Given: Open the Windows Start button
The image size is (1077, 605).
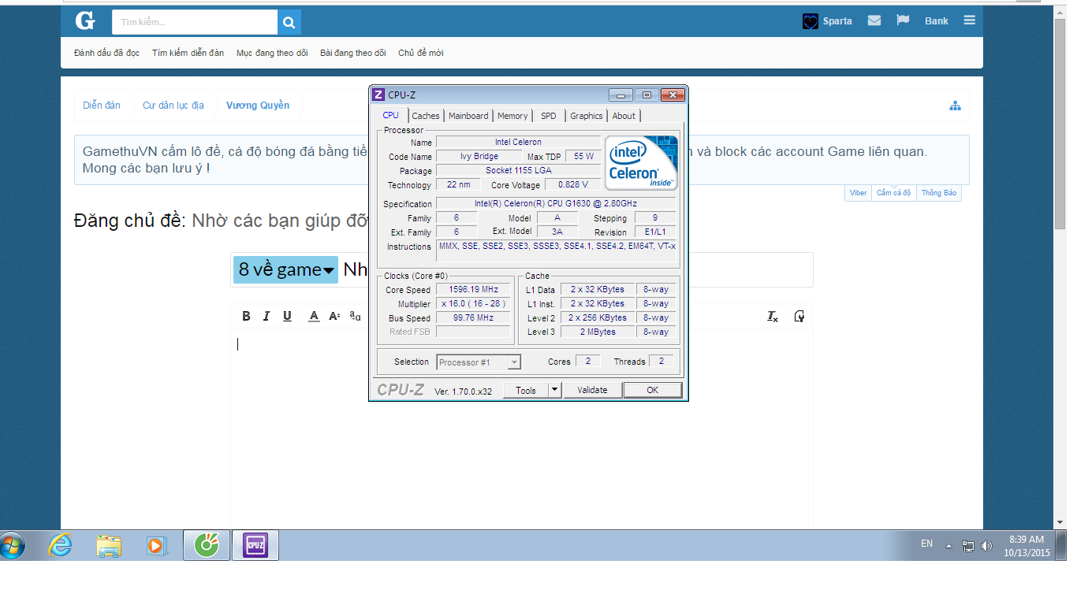Looking at the screenshot, I should [13, 545].
